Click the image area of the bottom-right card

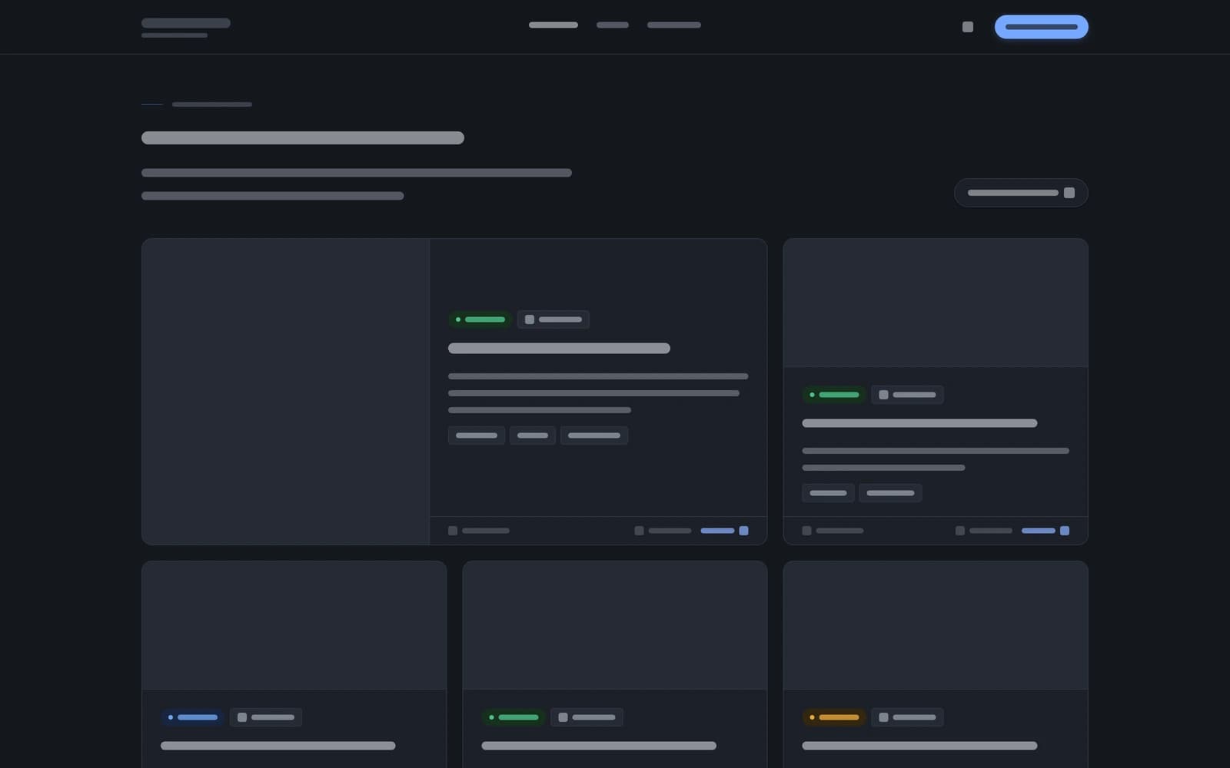[936, 625]
